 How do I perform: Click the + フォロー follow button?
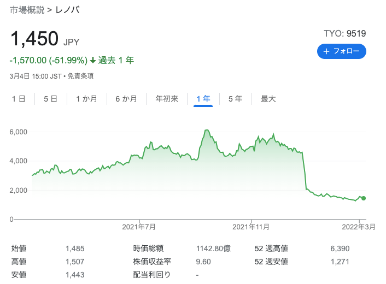tap(342, 51)
